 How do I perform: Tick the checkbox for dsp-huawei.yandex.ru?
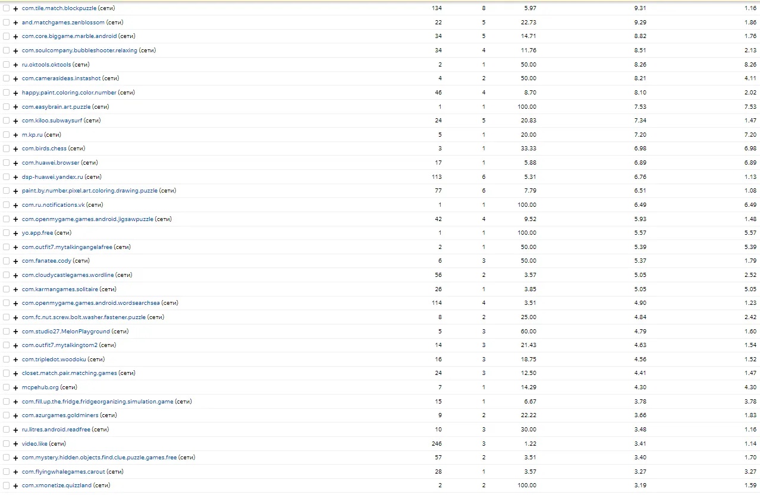6,177
